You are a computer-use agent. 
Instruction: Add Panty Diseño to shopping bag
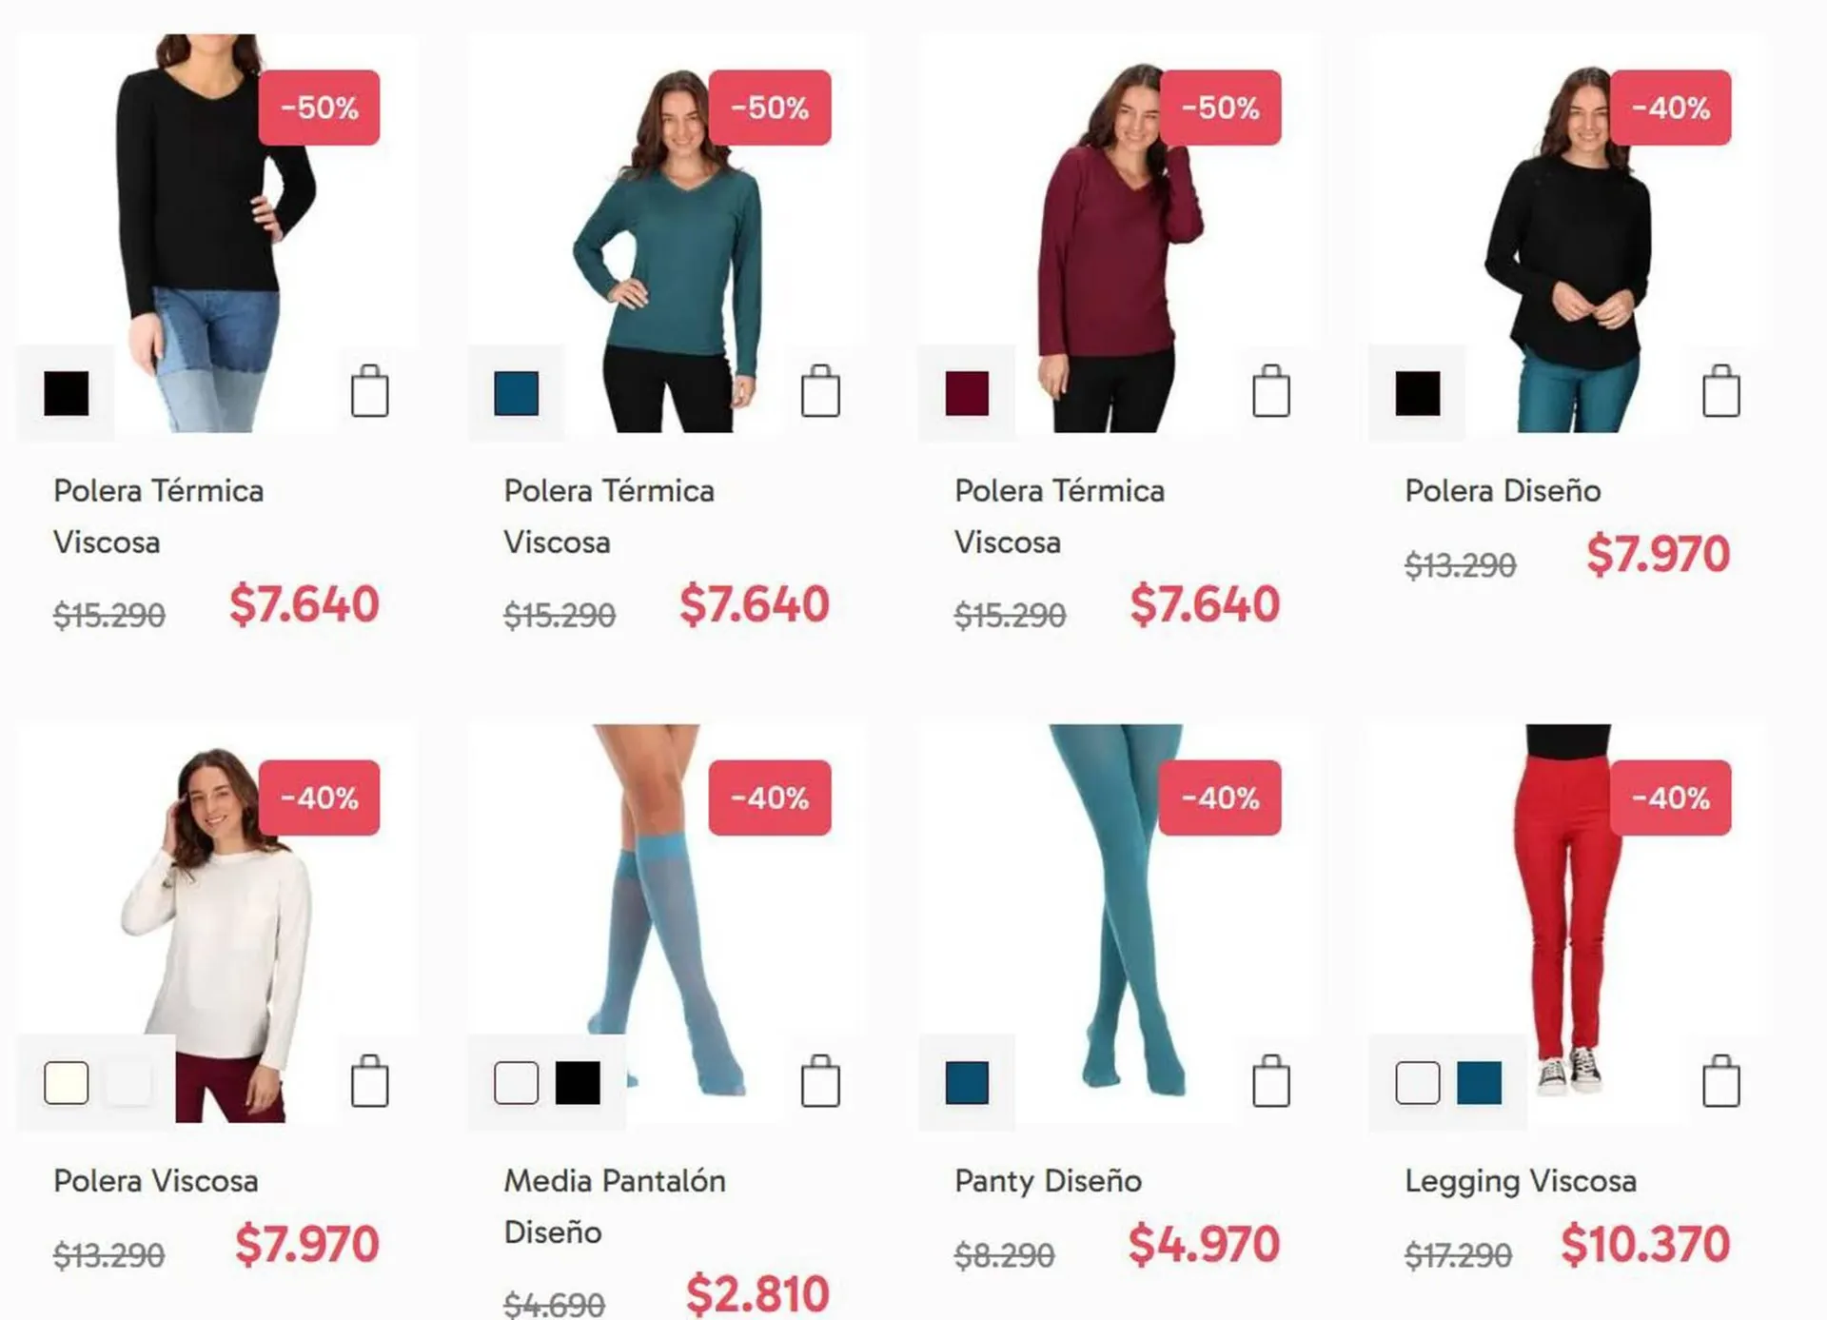[1270, 1081]
